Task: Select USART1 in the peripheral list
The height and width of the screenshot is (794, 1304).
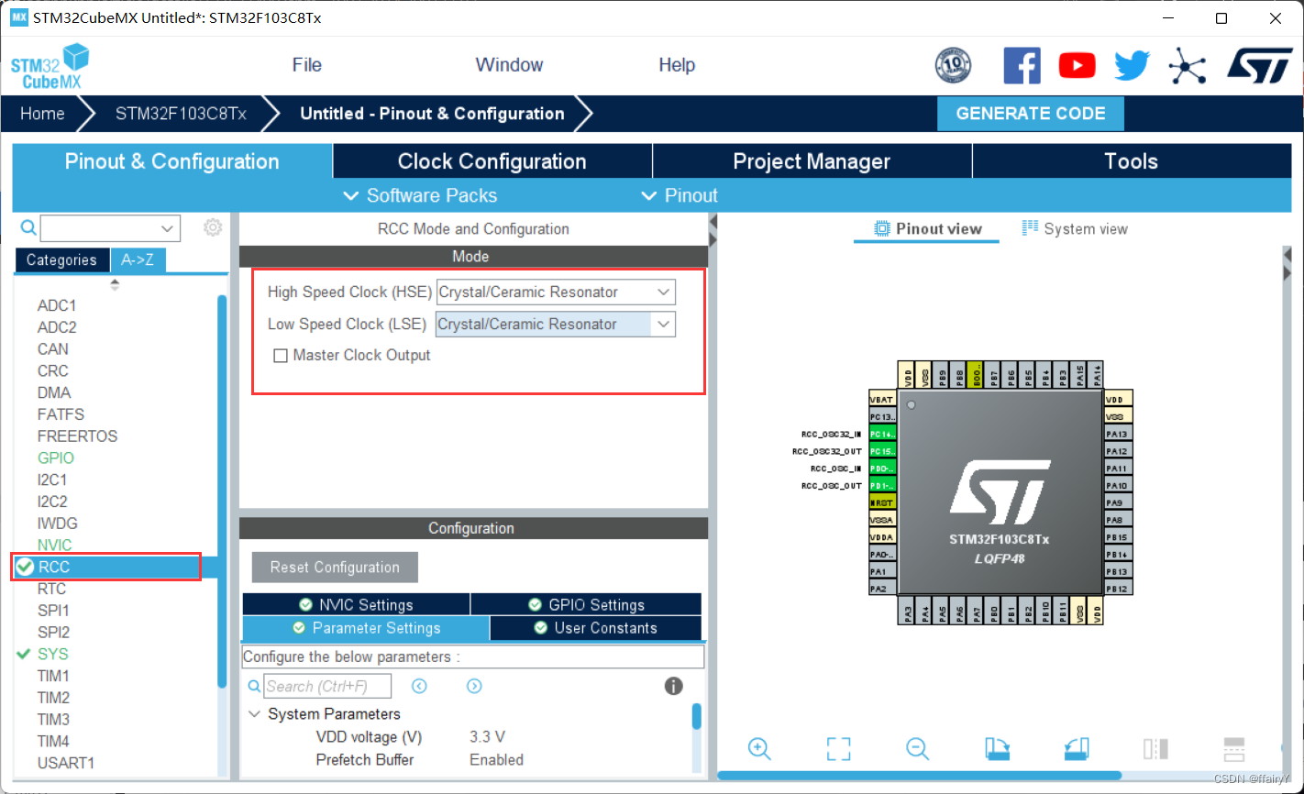Action: pos(66,763)
